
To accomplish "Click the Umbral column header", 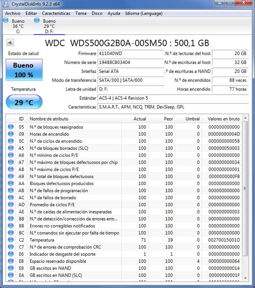I will (x=188, y=119).
